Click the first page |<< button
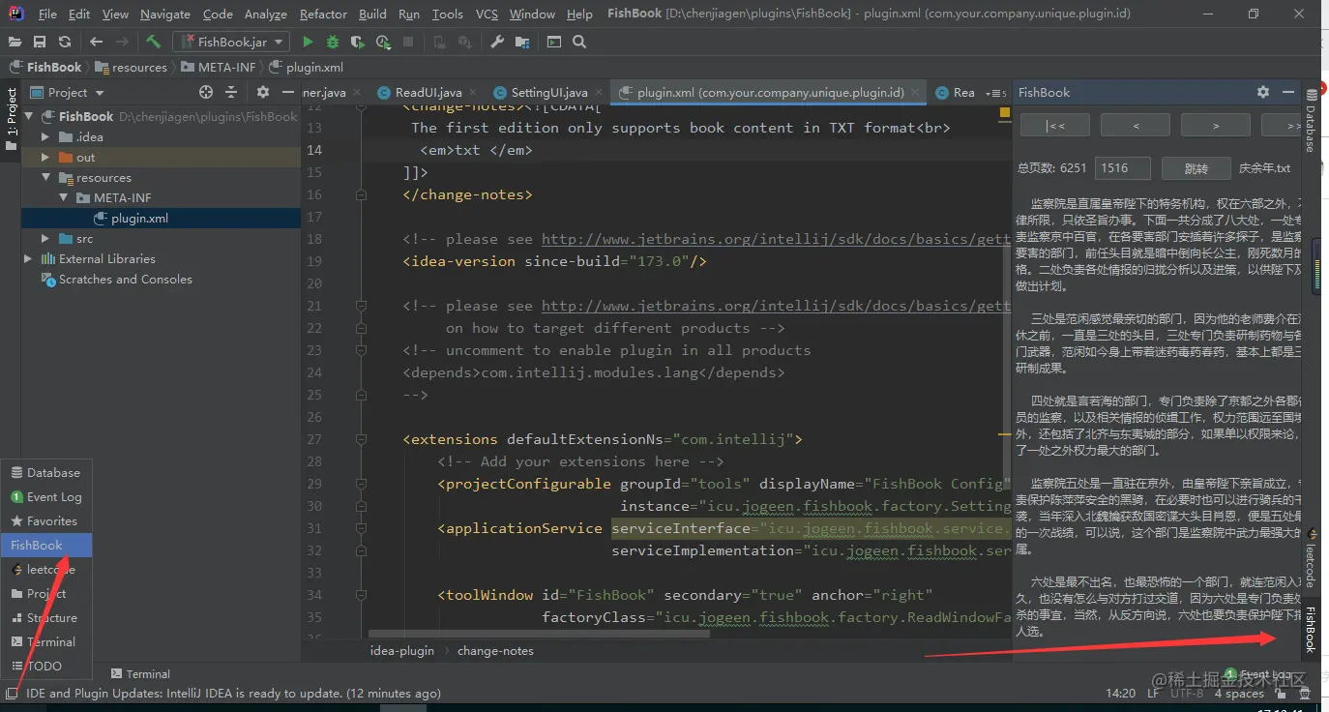This screenshot has width=1329, height=712. [x=1054, y=126]
